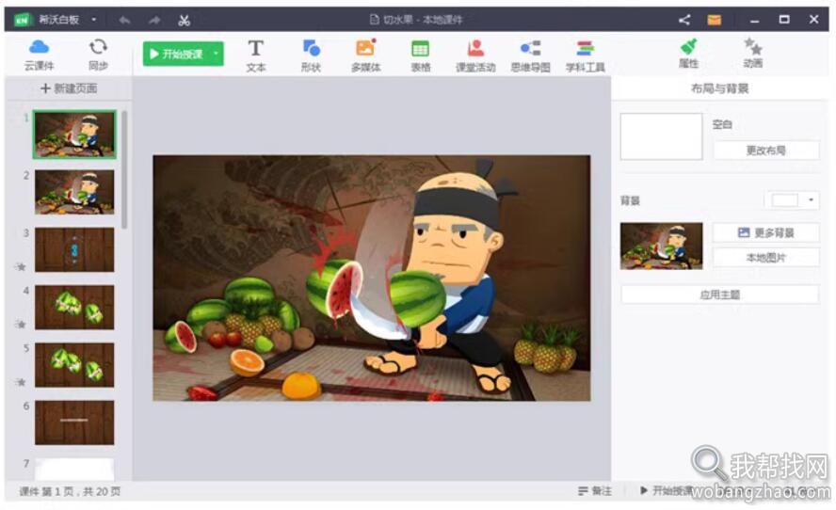Click the 更多背景 more backgrounds button
The width and height of the screenshot is (836, 510).
point(765,232)
